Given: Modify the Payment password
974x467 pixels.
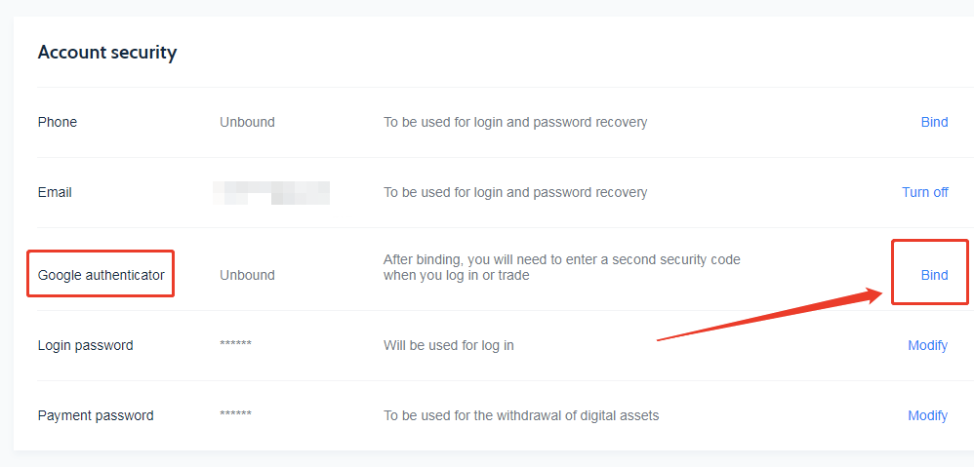Looking at the screenshot, I should coord(927,415).
